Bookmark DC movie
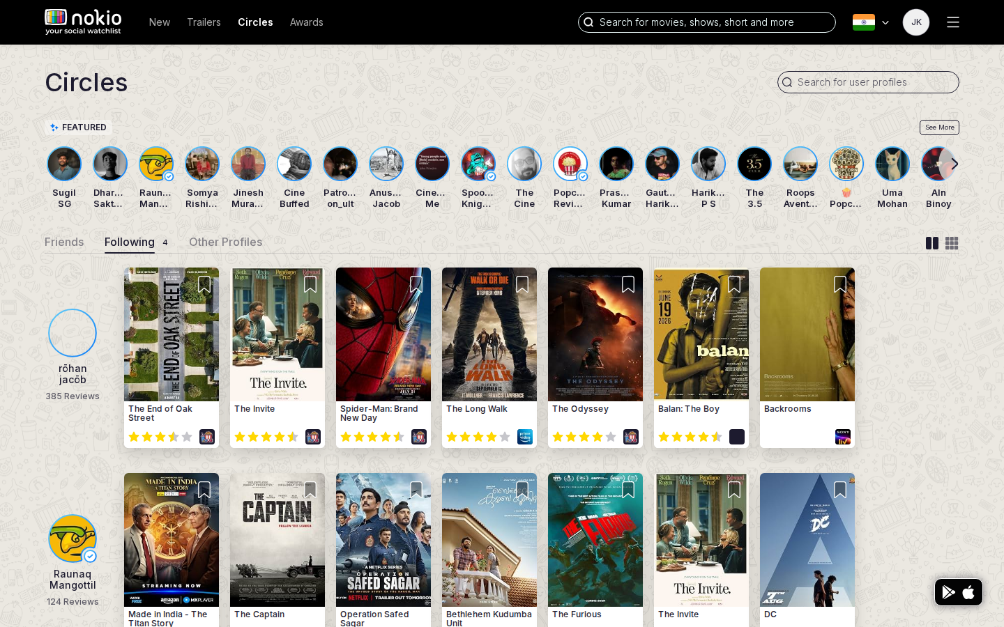This screenshot has width=1004, height=627. click(840, 490)
